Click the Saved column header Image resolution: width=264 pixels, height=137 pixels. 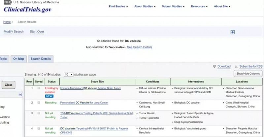point(39,82)
